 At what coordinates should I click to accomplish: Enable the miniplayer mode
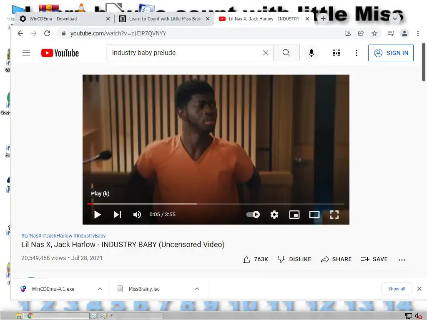click(294, 215)
